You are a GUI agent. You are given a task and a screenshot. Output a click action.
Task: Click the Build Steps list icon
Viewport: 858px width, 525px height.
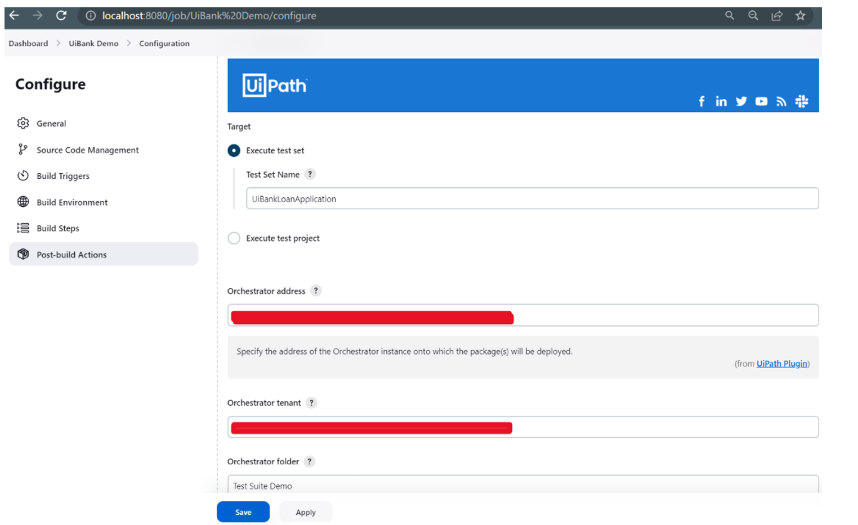coord(23,228)
